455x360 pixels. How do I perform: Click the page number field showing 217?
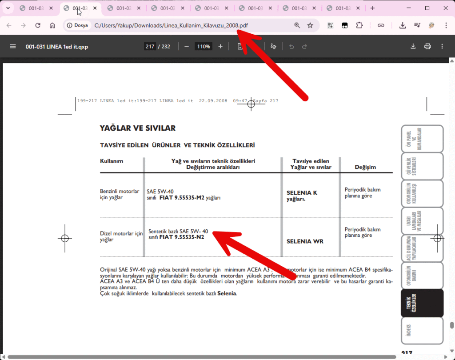click(149, 46)
